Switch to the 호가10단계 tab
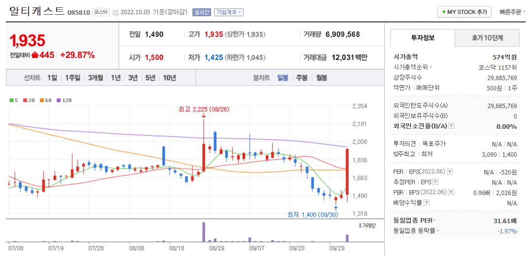531x256 pixels. pos(487,38)
